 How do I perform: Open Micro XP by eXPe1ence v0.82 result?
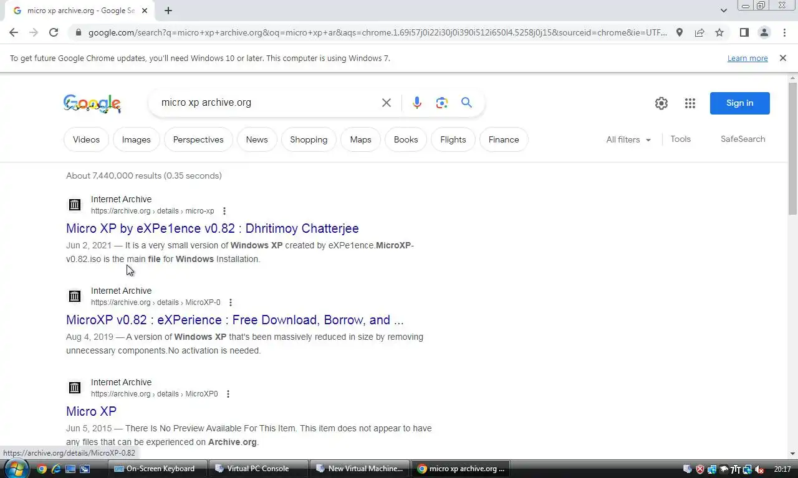point(213,228)
